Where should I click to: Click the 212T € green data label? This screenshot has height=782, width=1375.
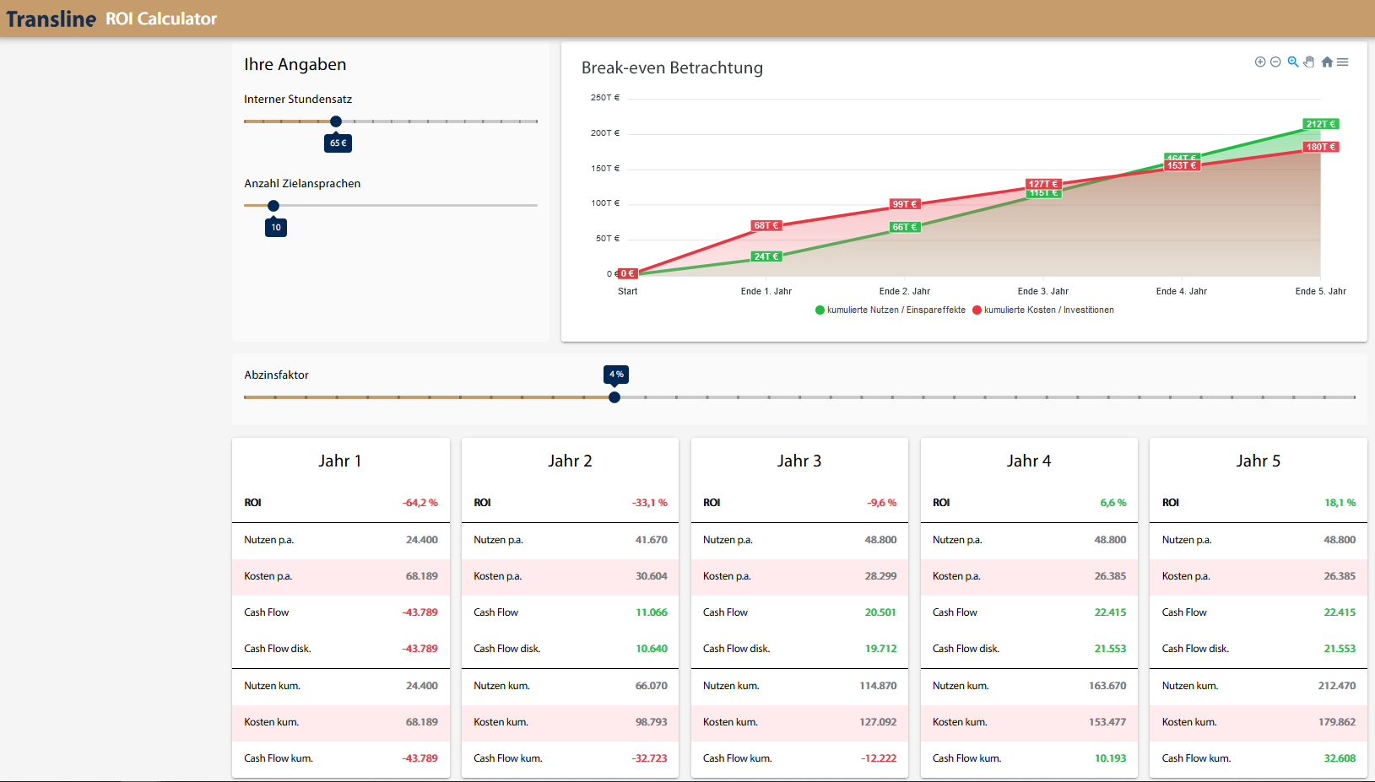[1321, 124]
